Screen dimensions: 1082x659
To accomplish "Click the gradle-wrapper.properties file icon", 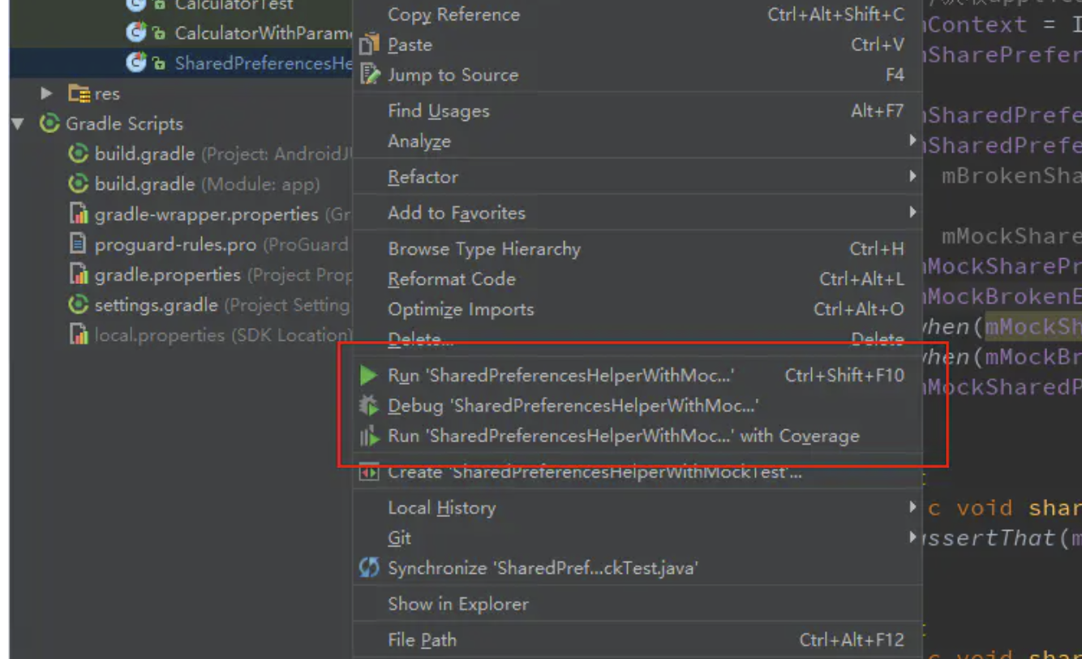I will 79,214.
